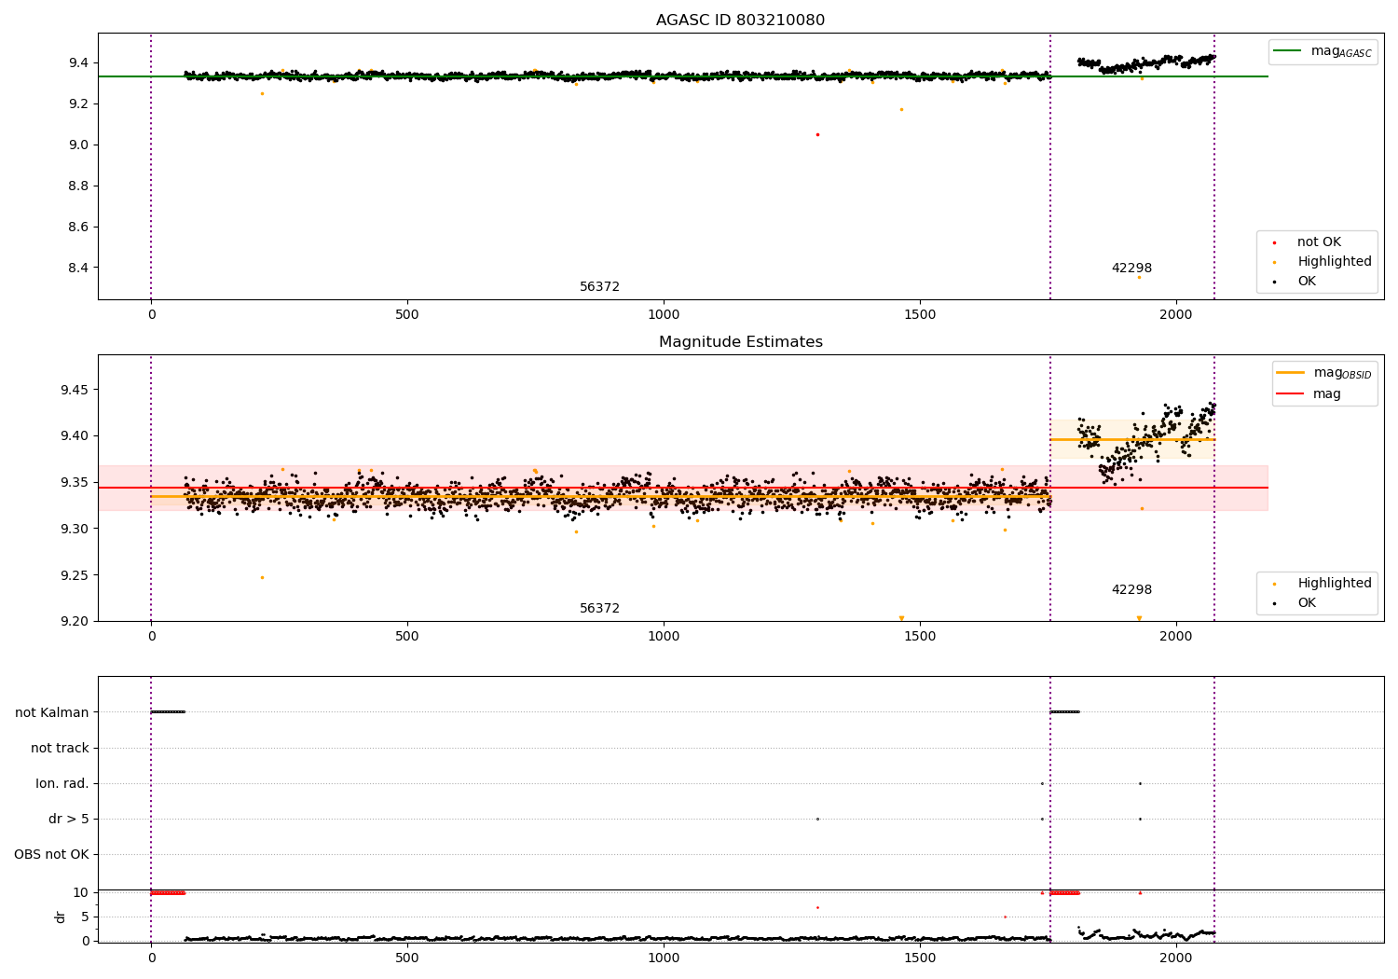Click the 'AGASC ID 803210080' title
This screenshot has height=979, width=1398.
click(x=740, y=21)
